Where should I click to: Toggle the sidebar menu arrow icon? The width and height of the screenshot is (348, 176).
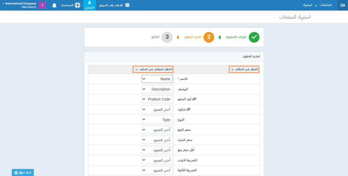pos(342,5)
